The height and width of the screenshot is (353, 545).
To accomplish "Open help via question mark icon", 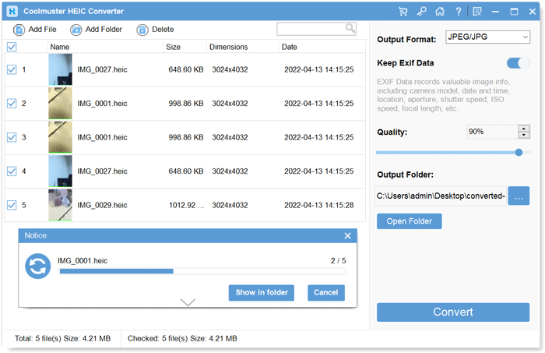I will (458, 12).
